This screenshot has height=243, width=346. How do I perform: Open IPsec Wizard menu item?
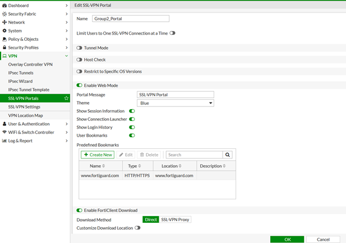click(20, 81)
